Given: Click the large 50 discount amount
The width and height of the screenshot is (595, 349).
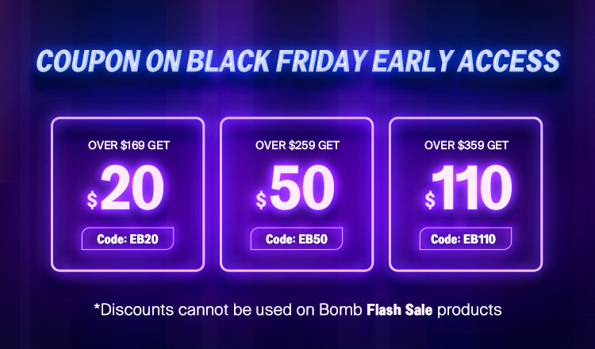Looking at the screenshot, I should 301,190.
